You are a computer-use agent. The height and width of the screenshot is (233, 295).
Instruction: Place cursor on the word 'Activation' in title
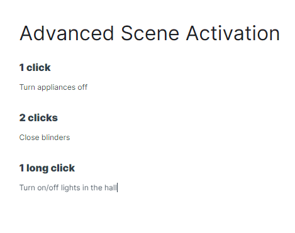point(233,33)
